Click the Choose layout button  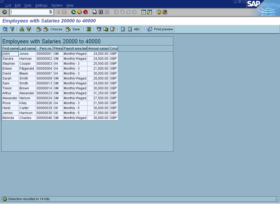coord(53,29)
